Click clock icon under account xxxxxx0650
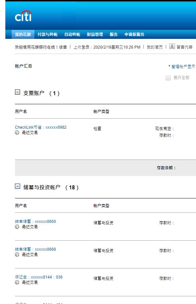 coord(17,227)
